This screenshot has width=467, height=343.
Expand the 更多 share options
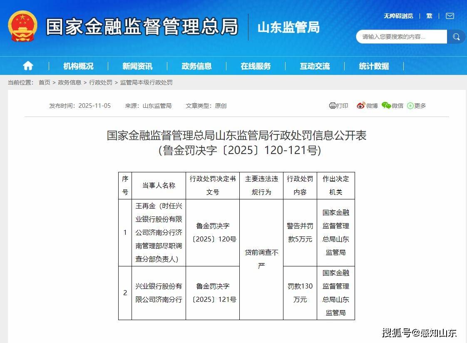(x=417, y=106)
